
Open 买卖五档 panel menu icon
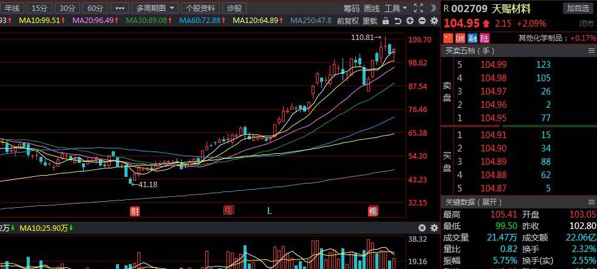(x=591, y=51)
